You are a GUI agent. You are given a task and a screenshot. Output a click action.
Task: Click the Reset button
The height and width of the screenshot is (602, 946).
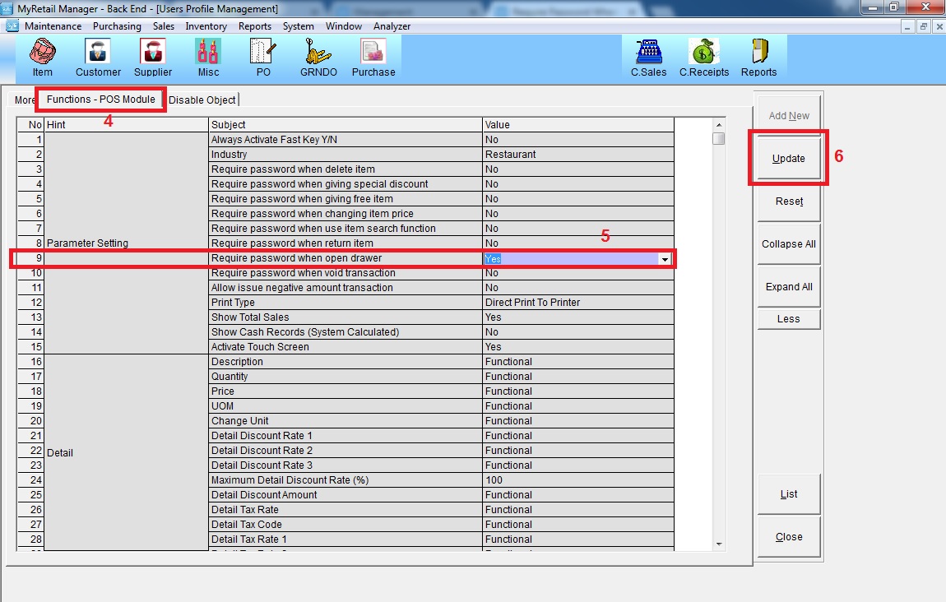coord(789,201)
